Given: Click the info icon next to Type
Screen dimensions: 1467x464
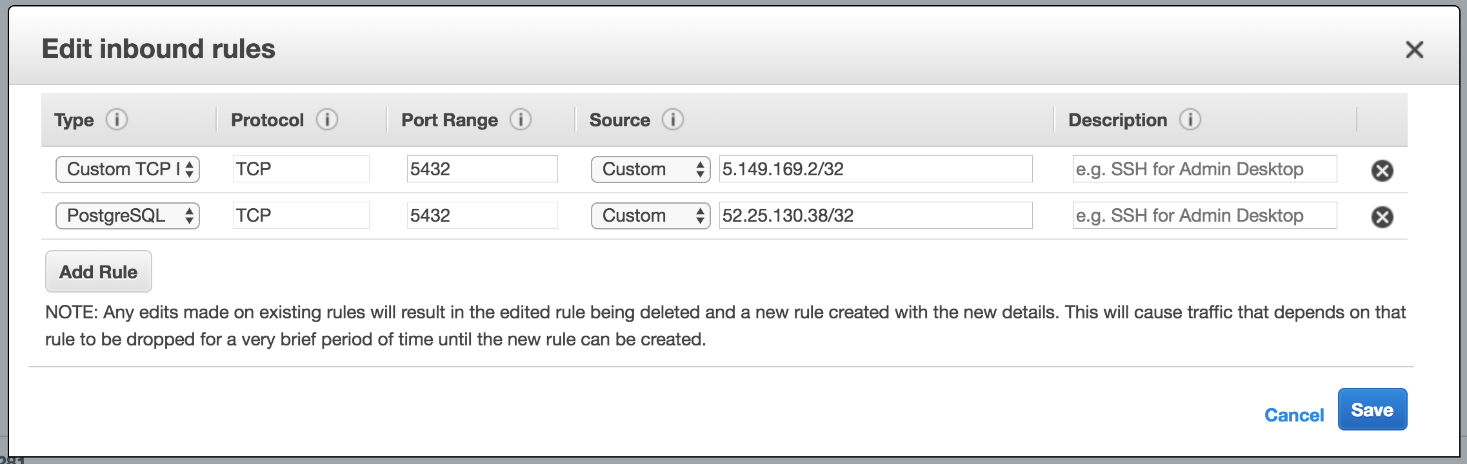Looking at the screenshot, I should pyautogui.click(x=117, y=120).
